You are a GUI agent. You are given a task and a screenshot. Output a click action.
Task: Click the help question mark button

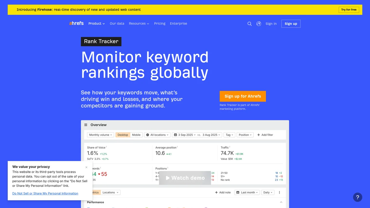[x=358, y=197]
